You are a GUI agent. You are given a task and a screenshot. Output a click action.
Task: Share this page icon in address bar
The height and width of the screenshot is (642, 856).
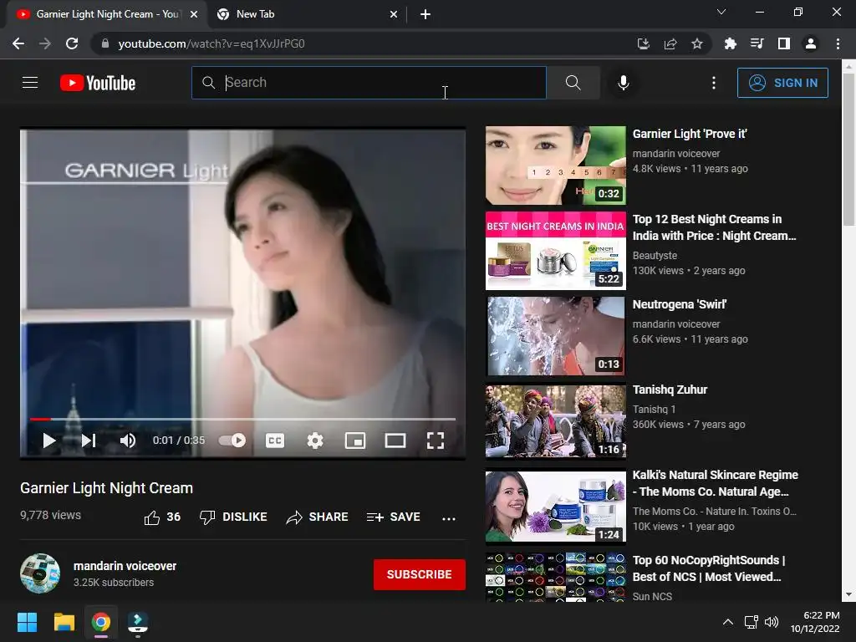click(670, 43)
